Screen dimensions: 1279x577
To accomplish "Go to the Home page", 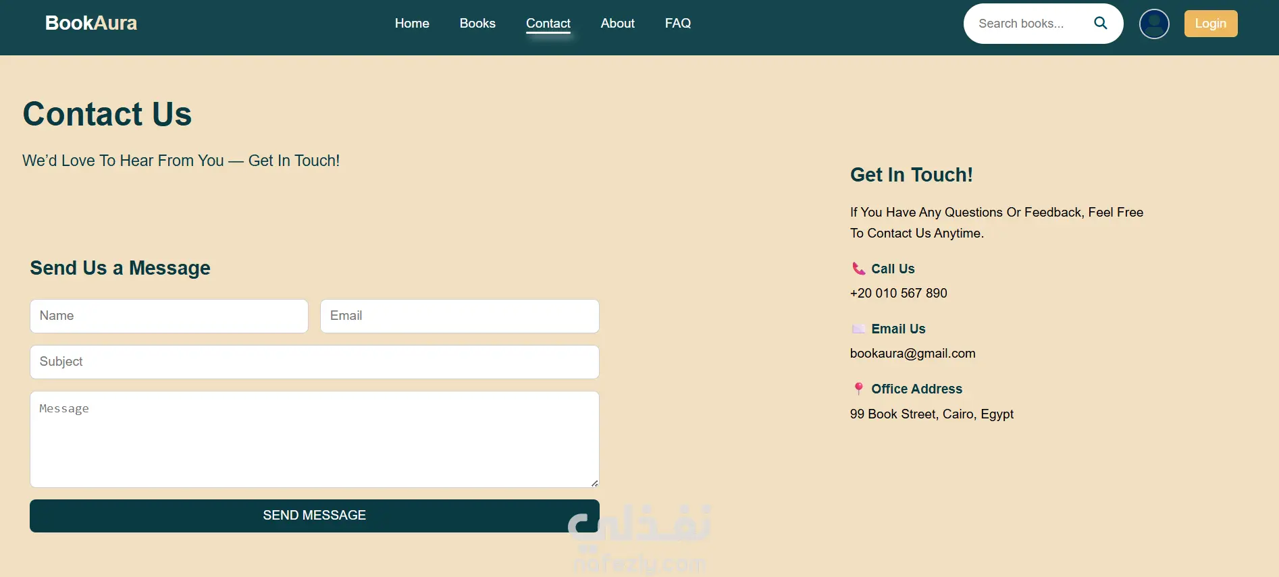I will pyautogui.click(x=412, y=24).
